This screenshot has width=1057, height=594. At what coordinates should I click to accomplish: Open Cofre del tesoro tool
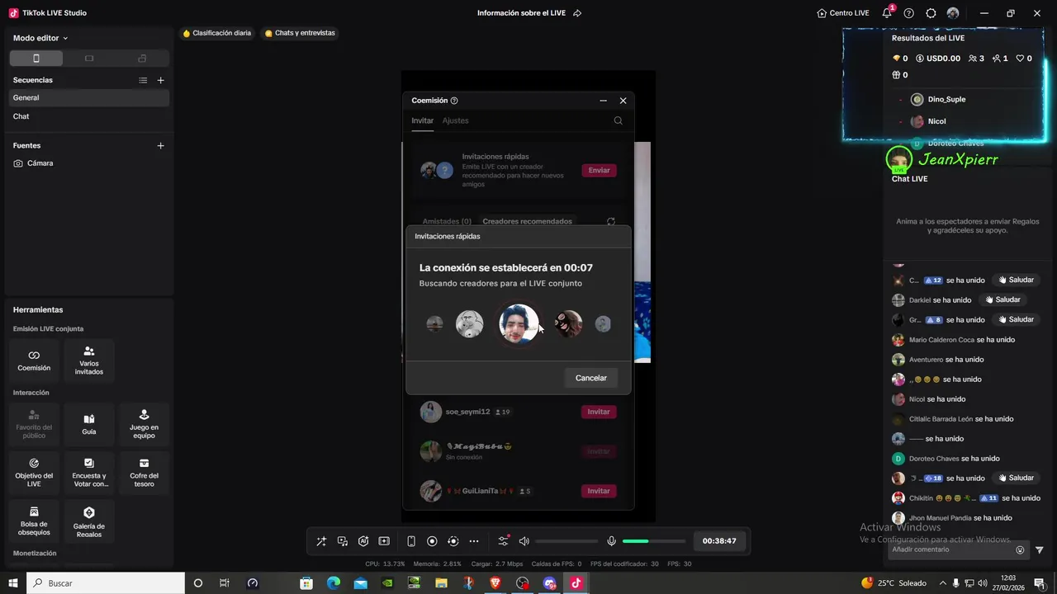tap(144, 473)
